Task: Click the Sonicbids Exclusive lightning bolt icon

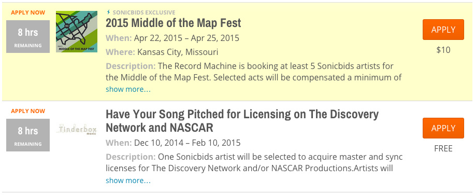Action: click(x=108, y=12)
